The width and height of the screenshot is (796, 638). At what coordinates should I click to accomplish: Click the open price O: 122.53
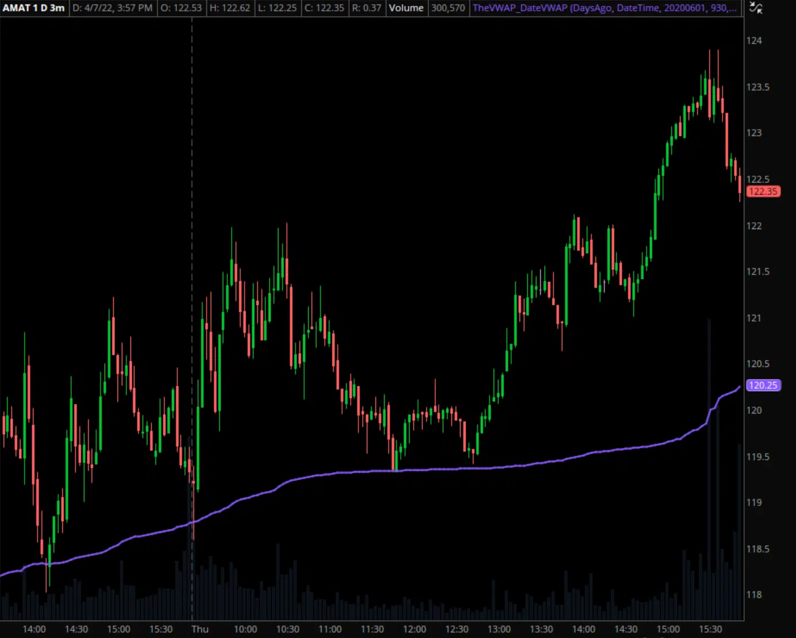click(x=181, y=8)
